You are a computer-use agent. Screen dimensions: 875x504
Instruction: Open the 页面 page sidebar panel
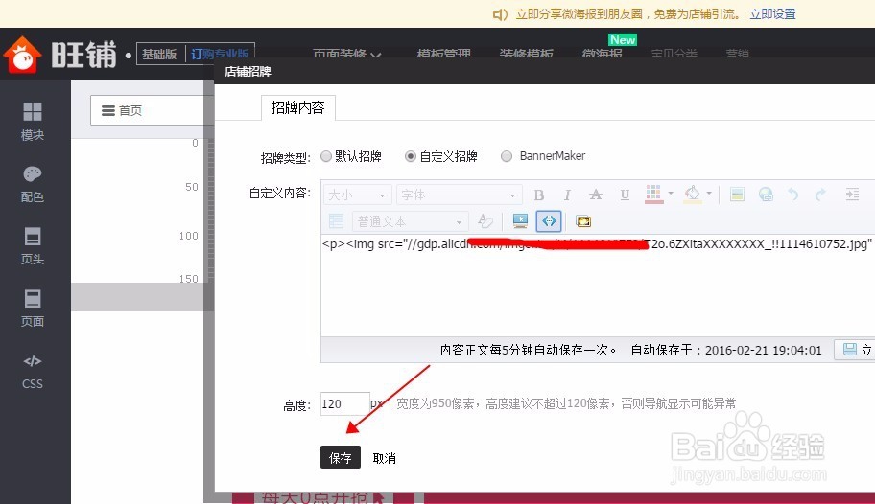33,309
